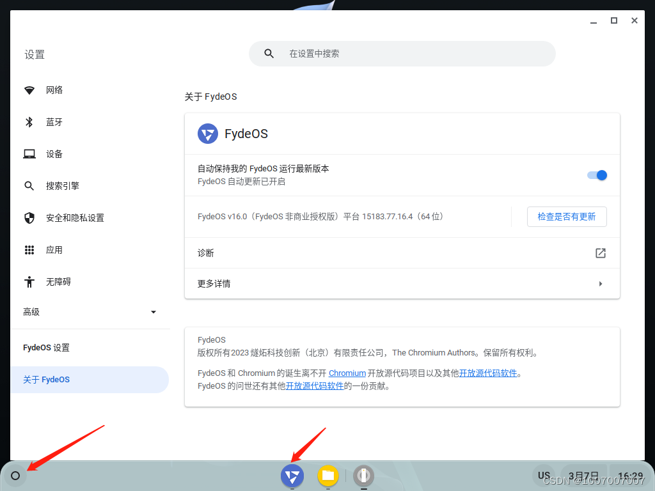655x491 pixels.
Task: Click the laptop icon beside 设备
Action: coord(29,154)
